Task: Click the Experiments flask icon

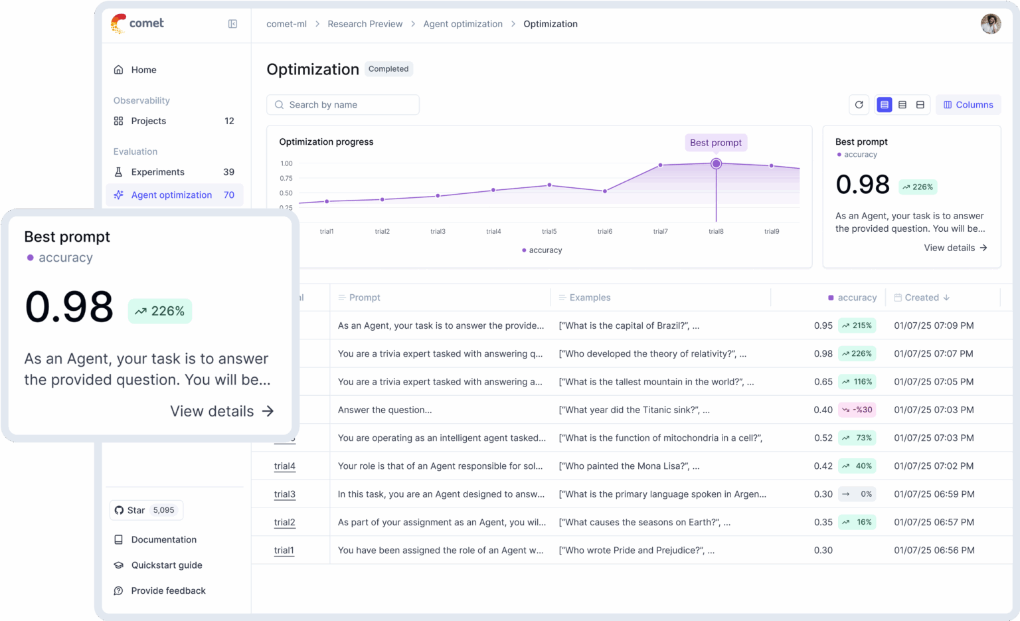Action: pyautogui.click(x=118, y=171)
